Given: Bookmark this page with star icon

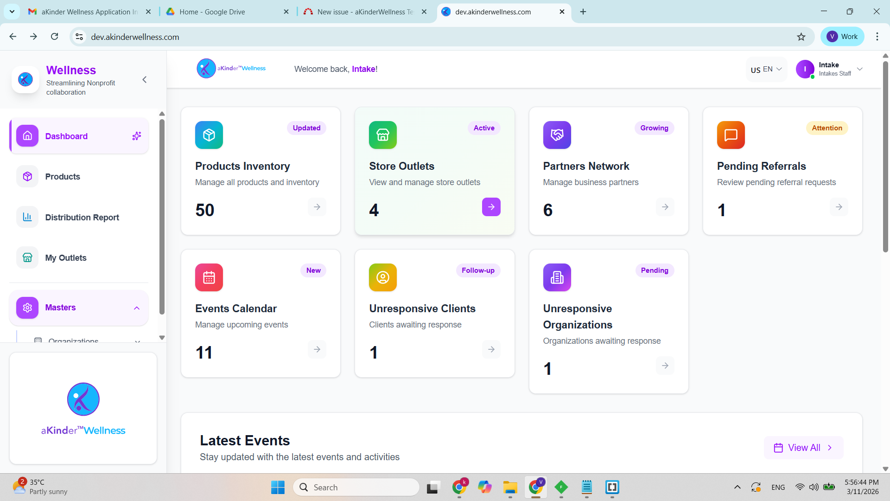Looking at the screenshot, I should (x=801, y=37).
